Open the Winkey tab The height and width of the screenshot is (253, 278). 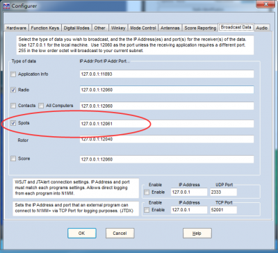pyautogui.click(x=118, y=28)
